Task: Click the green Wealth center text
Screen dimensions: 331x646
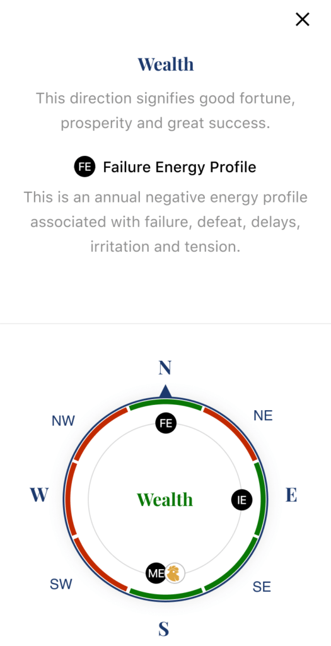Action: [165, 500]
